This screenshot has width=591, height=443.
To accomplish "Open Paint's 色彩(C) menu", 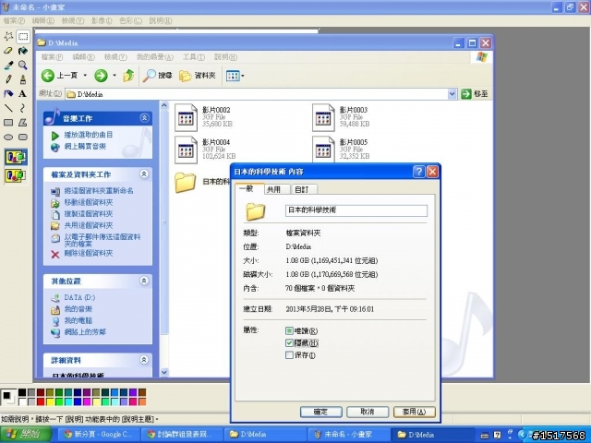I will click(130, 20).
